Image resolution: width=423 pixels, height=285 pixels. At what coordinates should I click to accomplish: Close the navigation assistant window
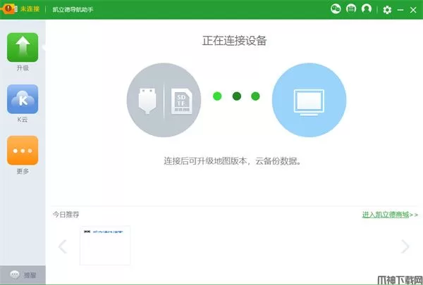413,10
